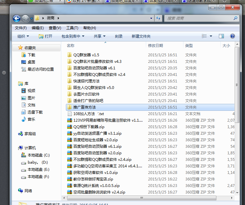The image size is (245, 205).
Task: Go back with the blue Back arrow
Action: click(16, 18)
